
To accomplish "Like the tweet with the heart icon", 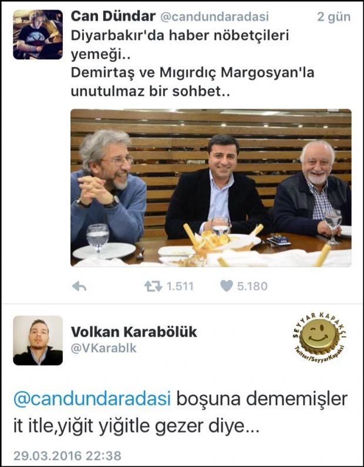I will (227, 286).
